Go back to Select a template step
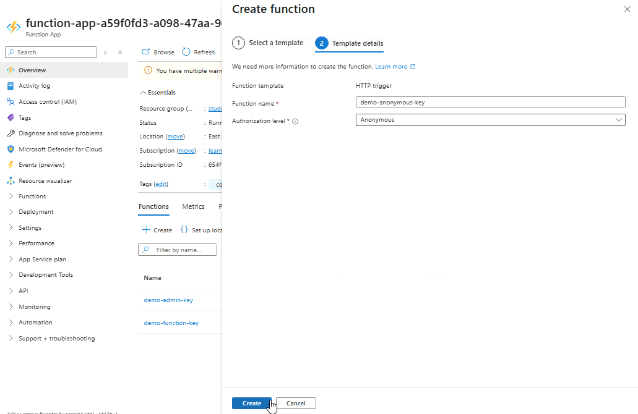The image size is (638, 414). pyautogui.click(x=268, y=43)
